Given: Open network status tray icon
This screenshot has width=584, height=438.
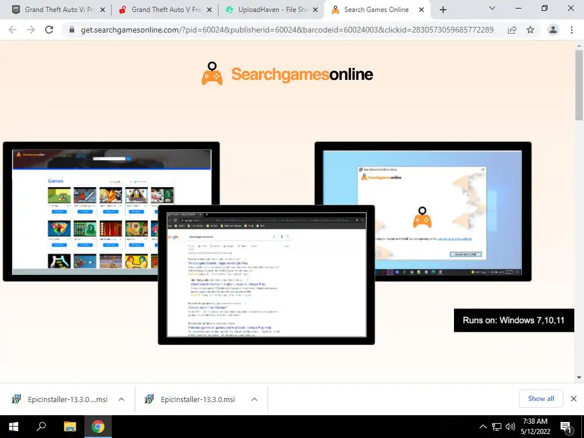Looking at the screenshot, I should (x=497, y=427).
